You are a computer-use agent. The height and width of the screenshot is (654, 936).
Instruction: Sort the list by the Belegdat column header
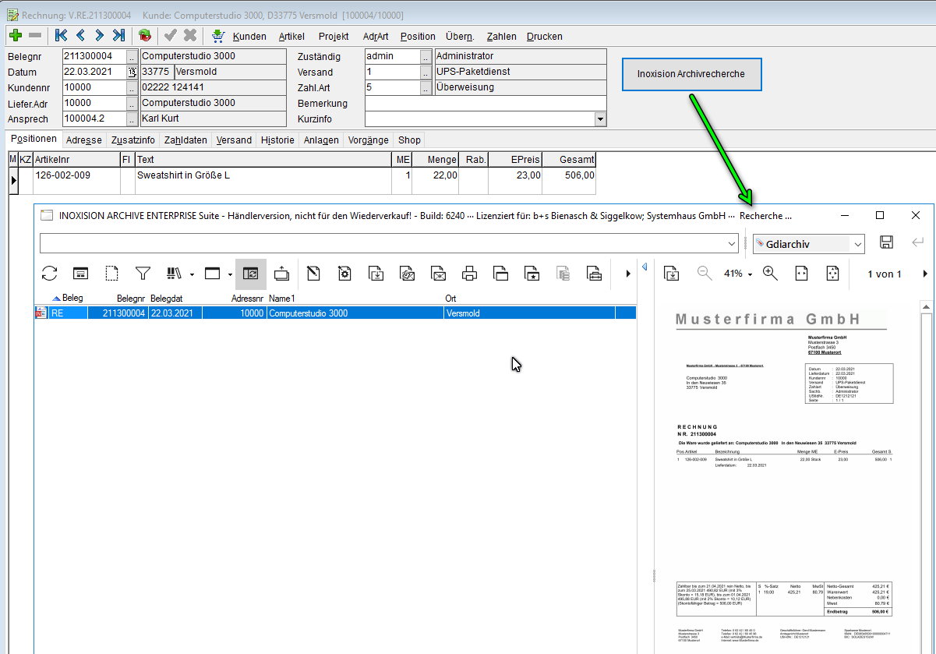pyautogui.click(x=165, y=299)
